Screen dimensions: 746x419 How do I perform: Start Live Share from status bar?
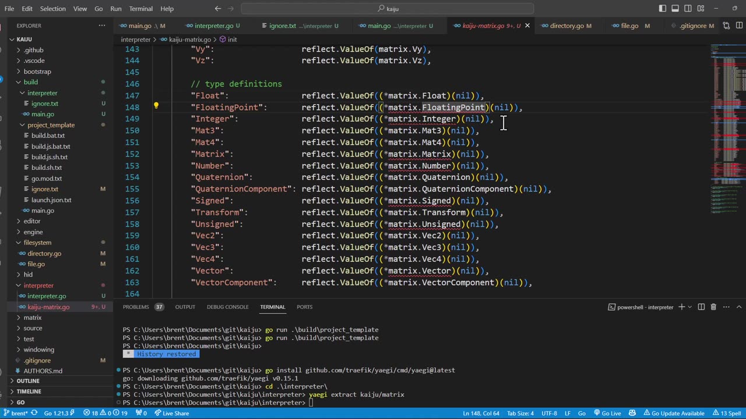pyautogui.click(x=172, y=413)
